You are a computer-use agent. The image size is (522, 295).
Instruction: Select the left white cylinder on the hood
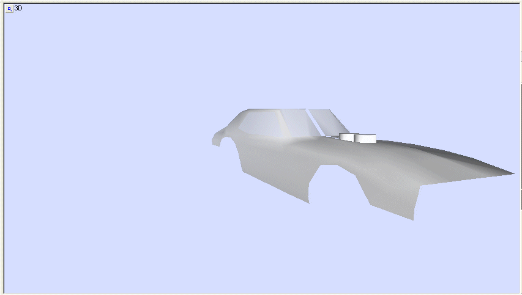[x=347, y=137]
